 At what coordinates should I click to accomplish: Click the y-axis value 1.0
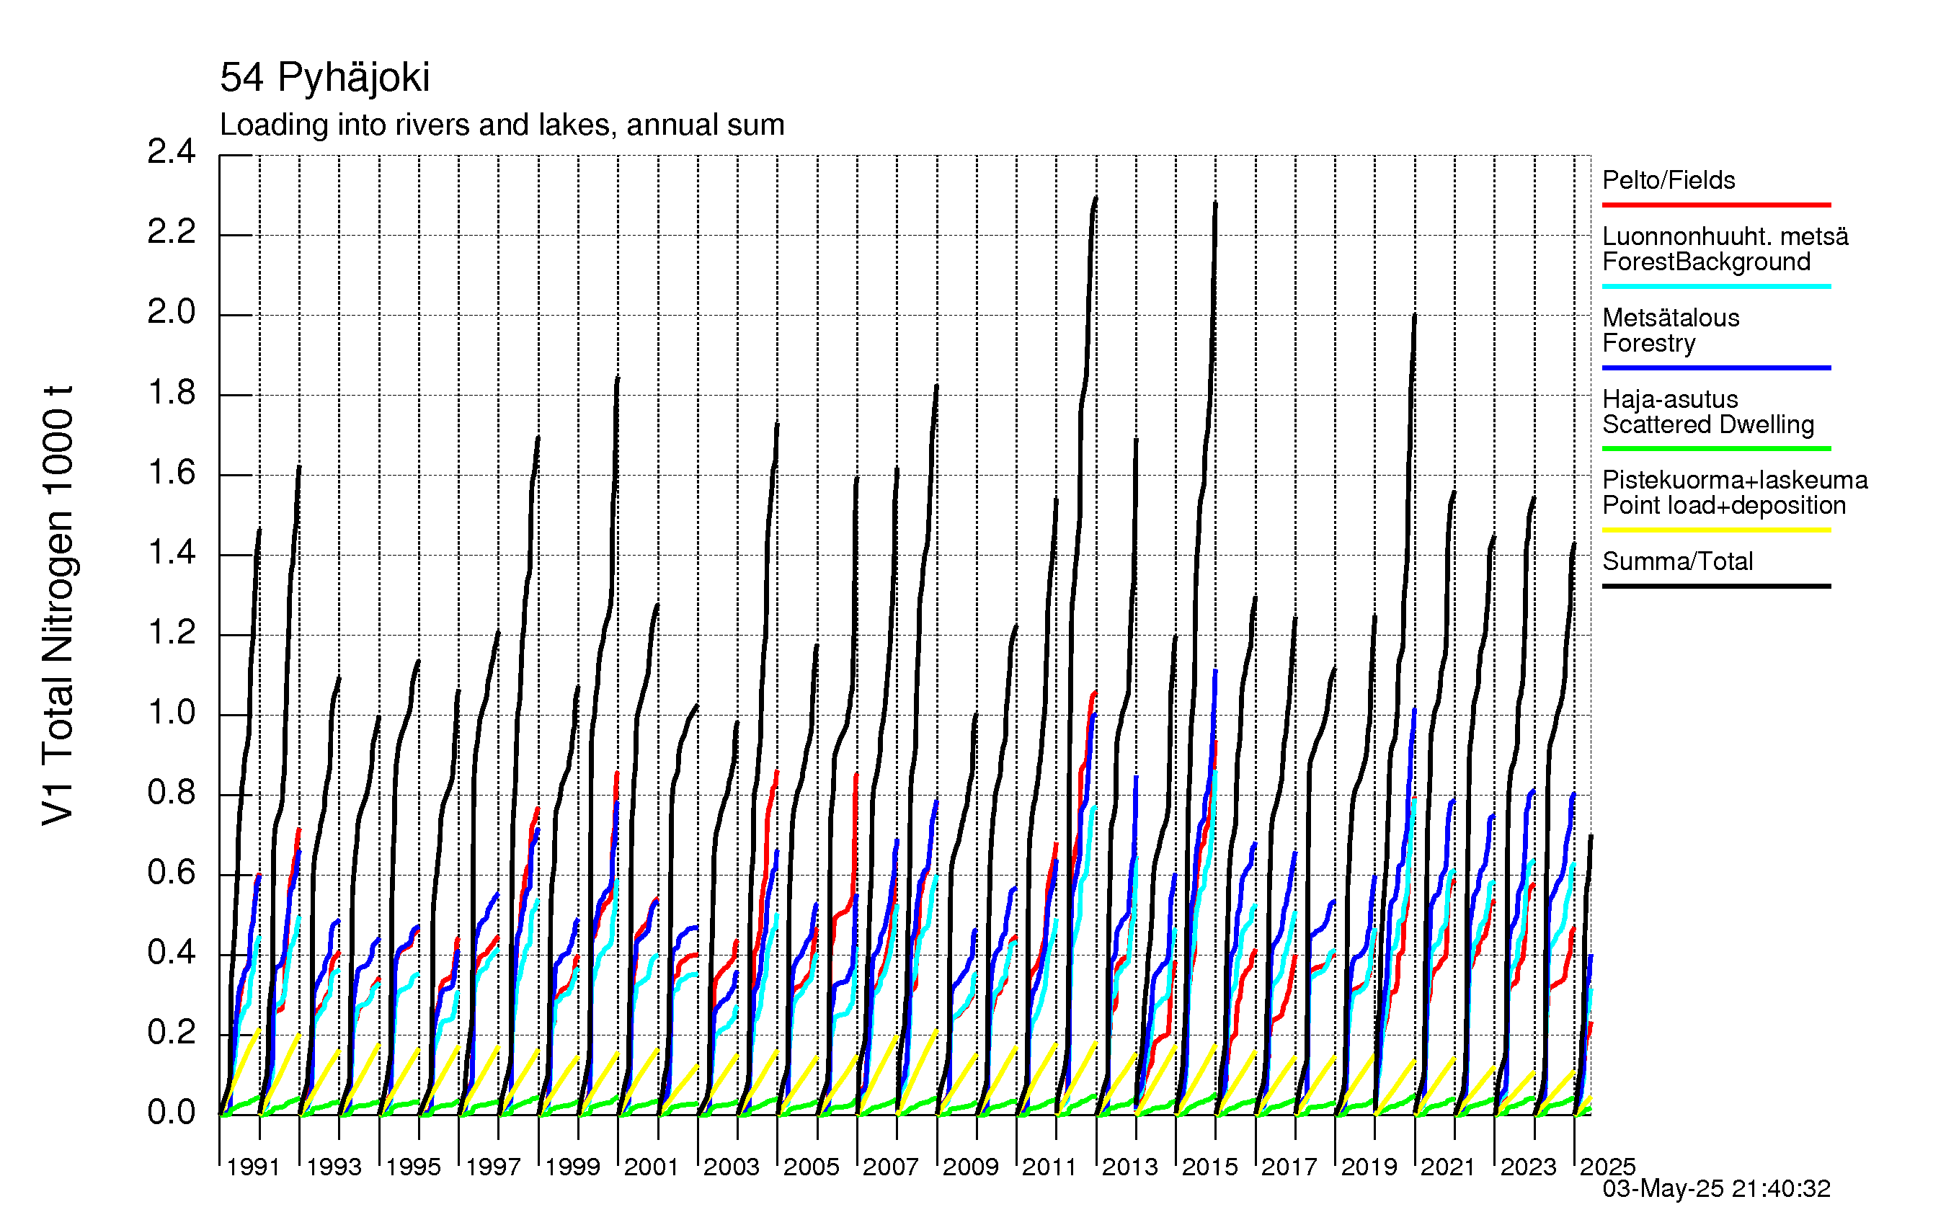(172, 713)
